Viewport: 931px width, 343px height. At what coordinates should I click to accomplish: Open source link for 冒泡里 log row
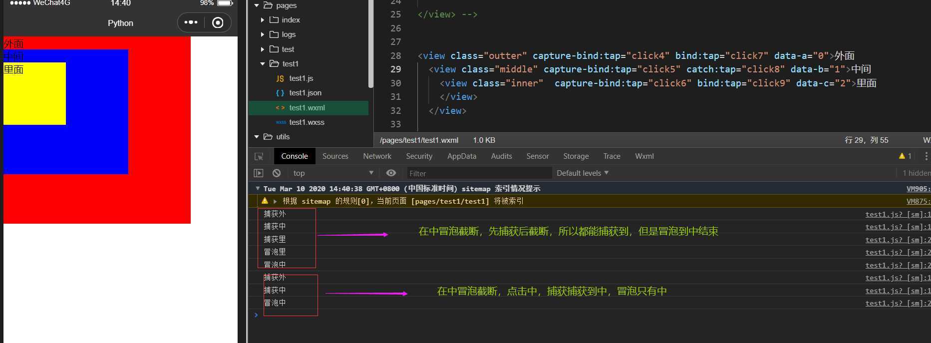coord(898,252)
